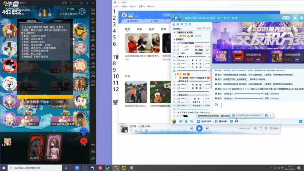Open the YY audio mixer sliders icon
This screenshot has width=304, height=171.
coord(192,121)
